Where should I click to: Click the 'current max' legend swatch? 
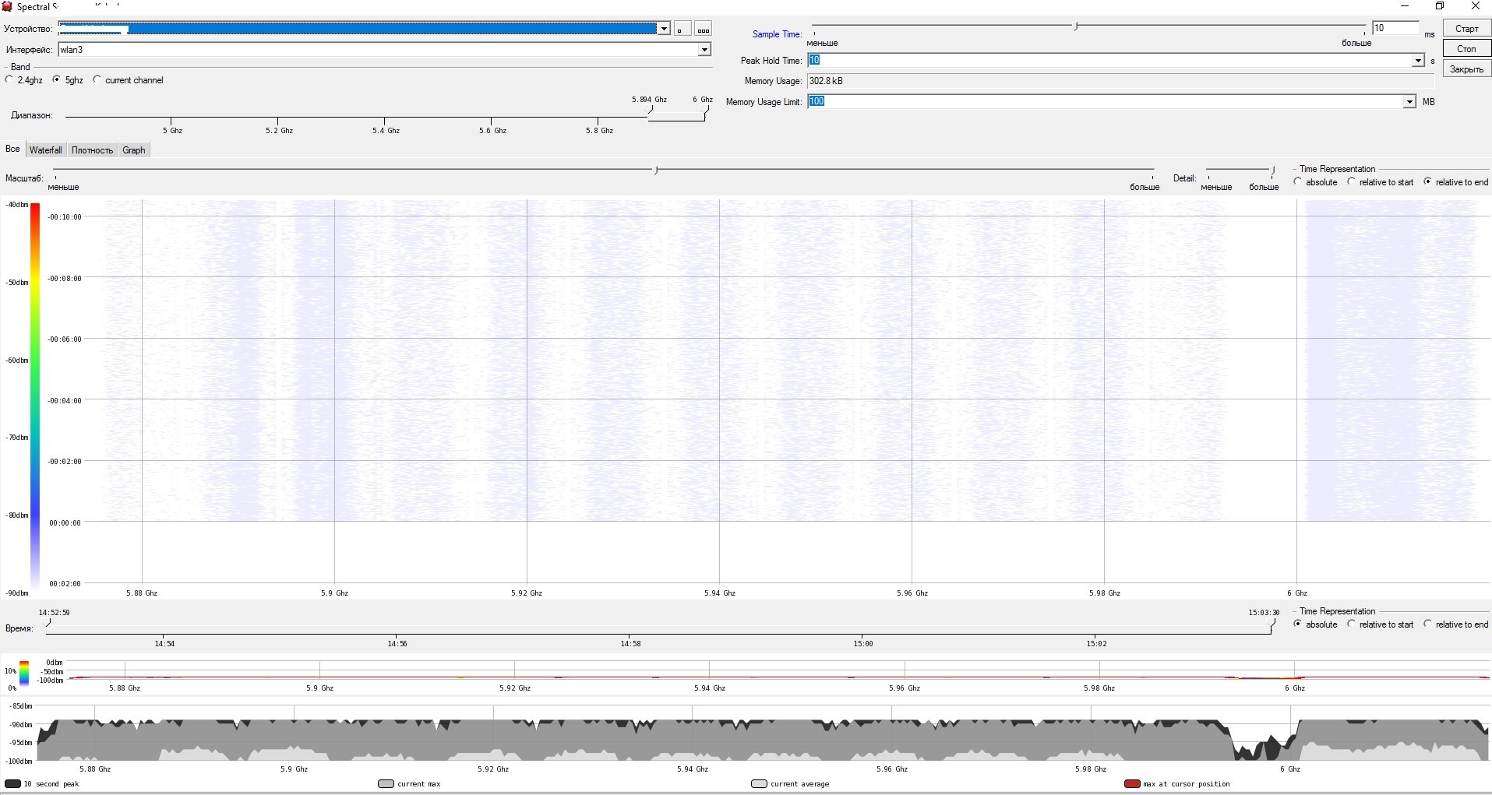386,784
